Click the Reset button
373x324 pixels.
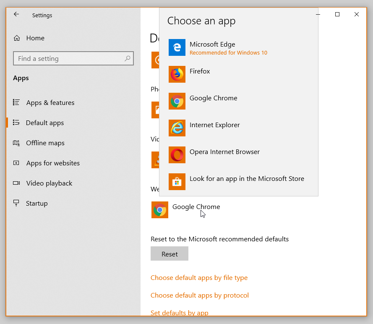click(170, 253)
